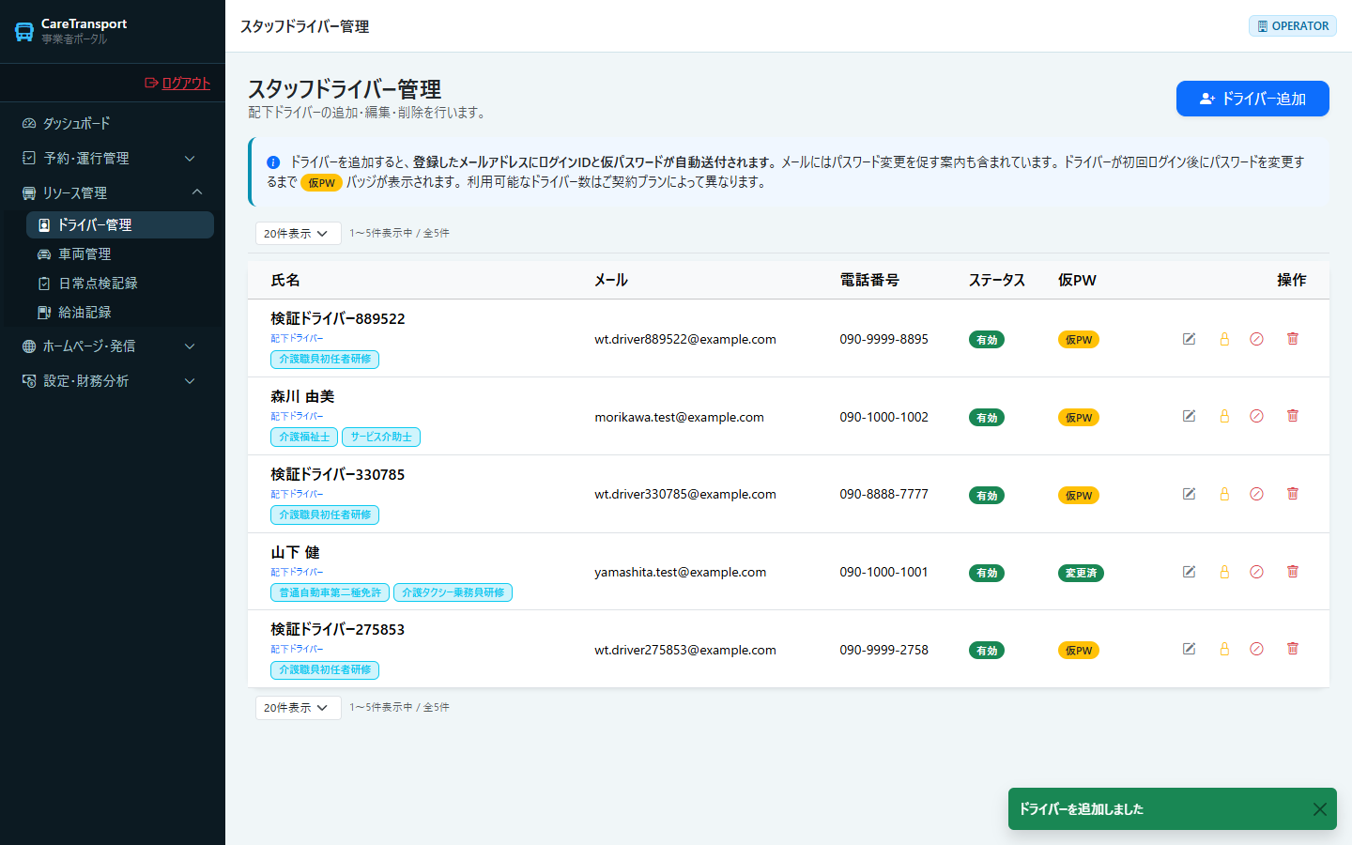
Task: Click the 氏名 column header
Action: (x=285, y=281)
